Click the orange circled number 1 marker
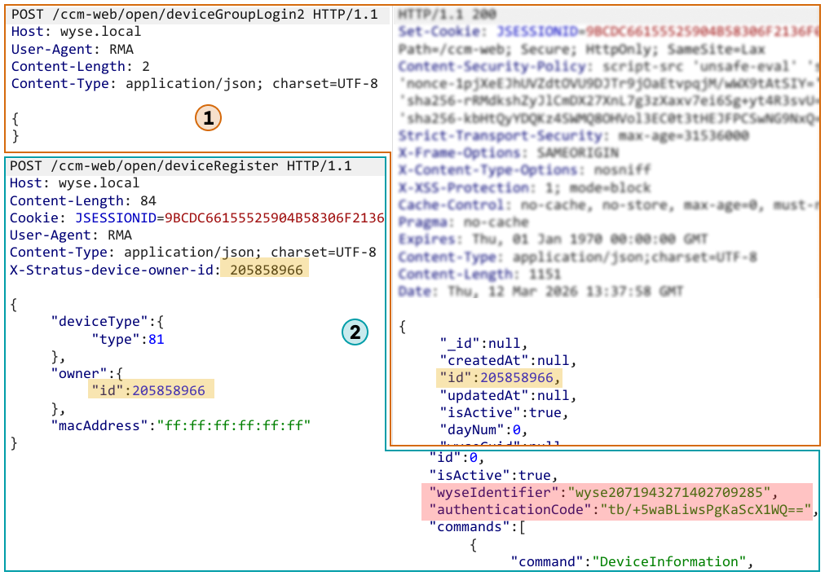Image resolution: width=825 pixels, height=576 pixels. coord(208,118)
